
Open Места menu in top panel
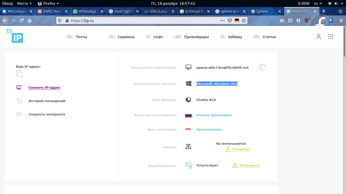pos(24,4)
